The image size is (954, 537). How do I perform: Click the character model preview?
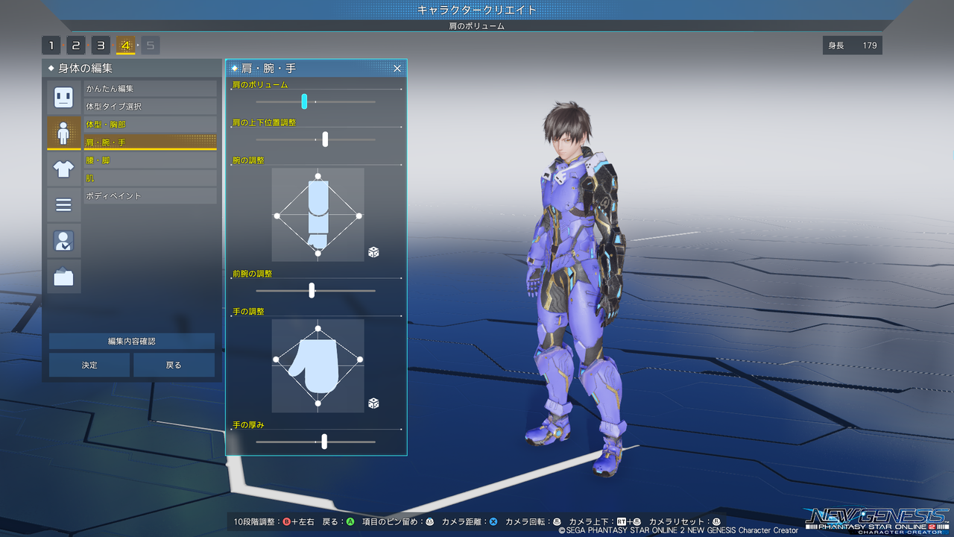576,289
